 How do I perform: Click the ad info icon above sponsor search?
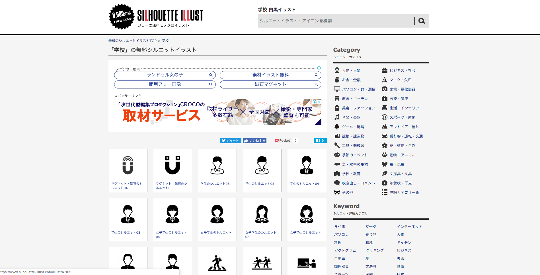click(319, 68)
